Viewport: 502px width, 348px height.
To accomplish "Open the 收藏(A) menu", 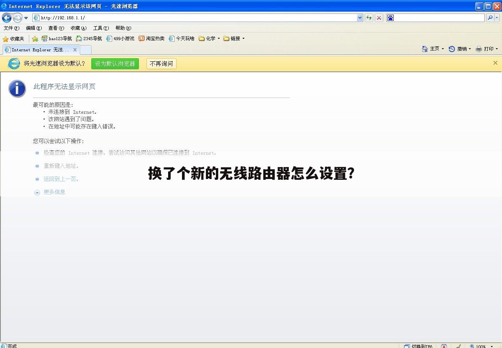I will (x=79, y=28).
